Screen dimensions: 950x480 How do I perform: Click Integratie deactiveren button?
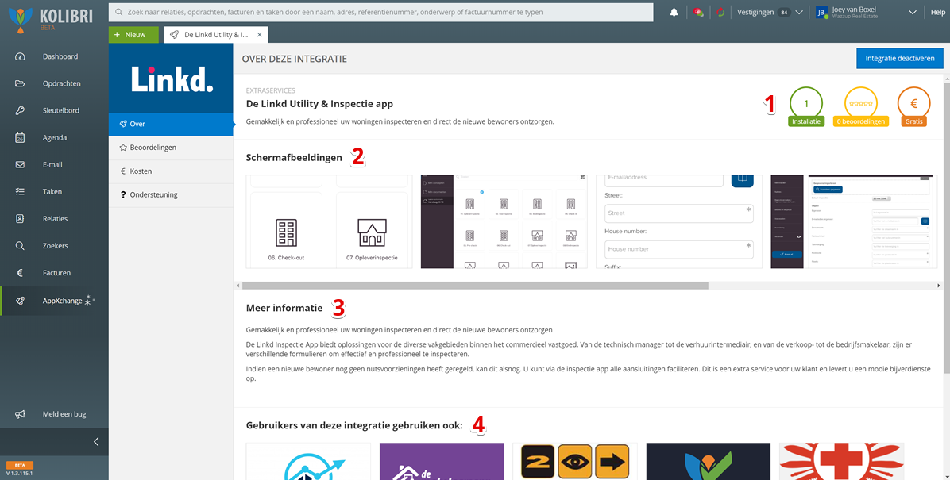[900, 59]
